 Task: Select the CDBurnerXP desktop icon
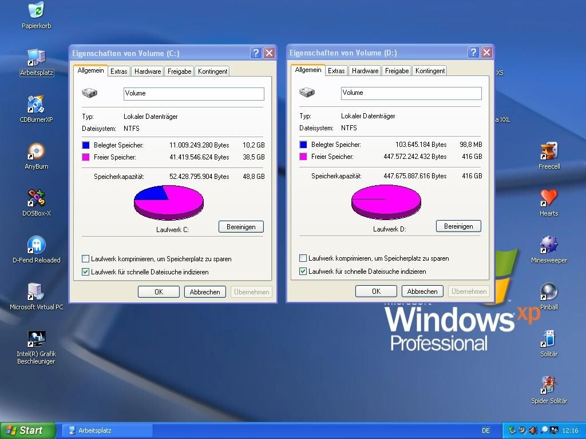click(36, 105)
